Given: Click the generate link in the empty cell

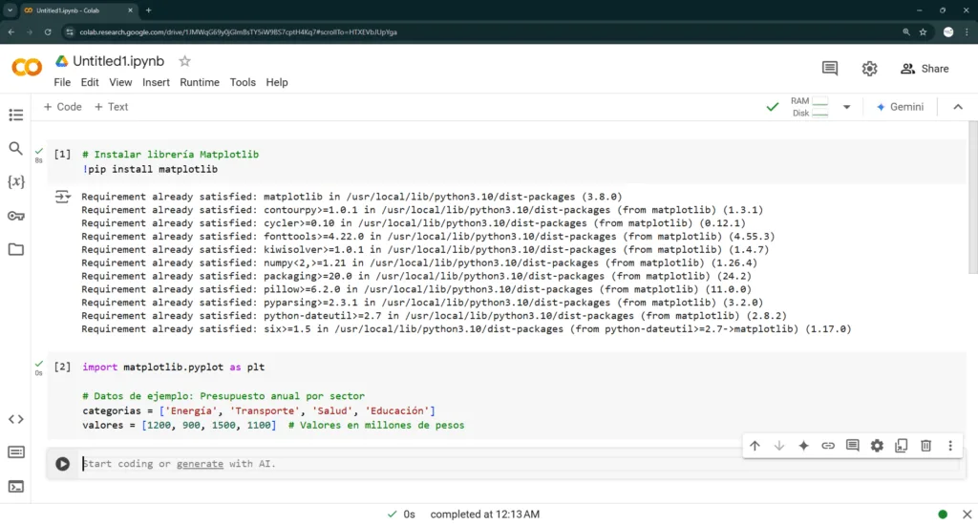Looking at the screenshot, I should [x=200, y=464].
